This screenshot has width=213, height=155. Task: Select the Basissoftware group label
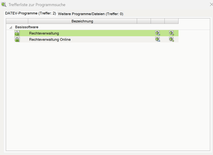pyautogui.click(x=27, y=27)
